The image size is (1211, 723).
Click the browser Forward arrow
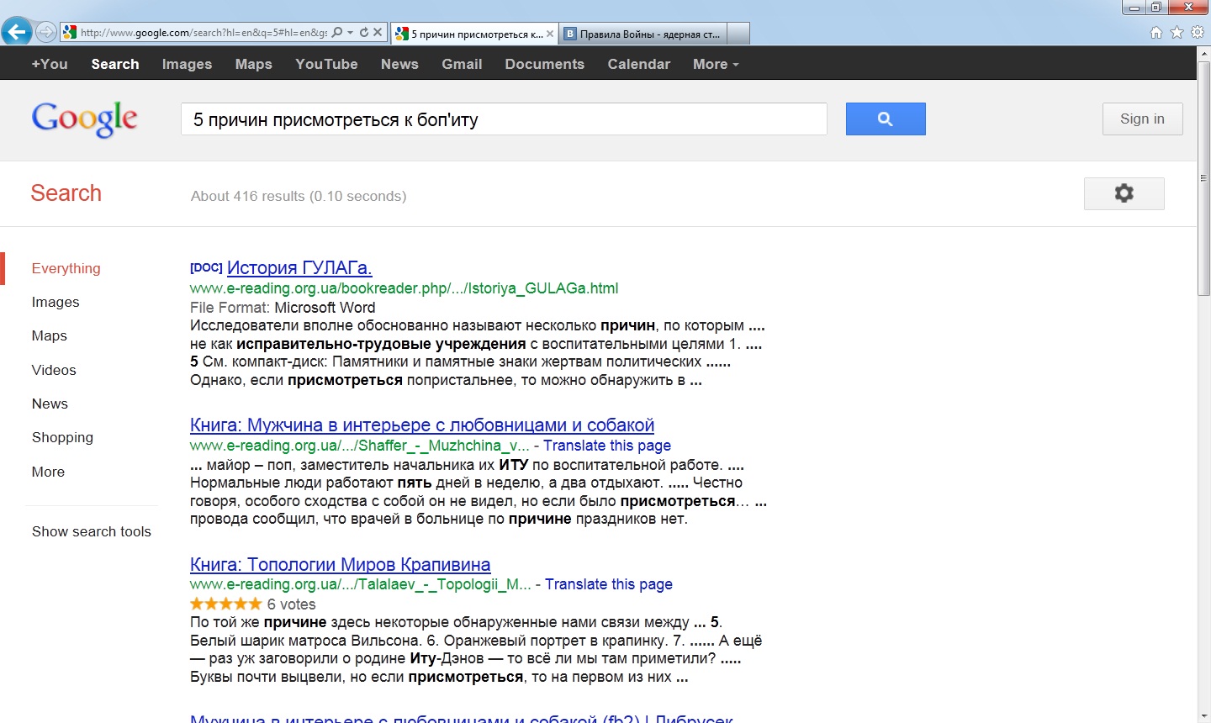click(x=46, y=33)
